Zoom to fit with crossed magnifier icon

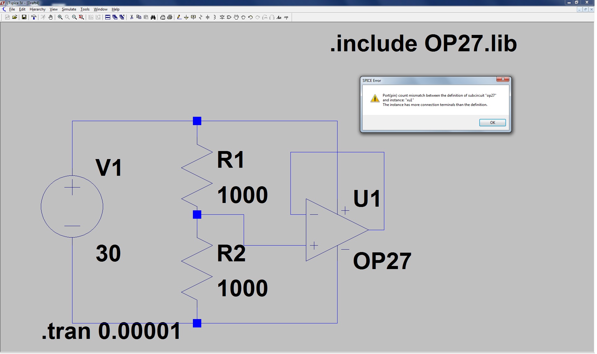coord(81,17)
